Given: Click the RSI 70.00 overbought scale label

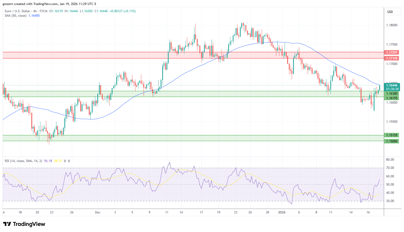Looking at the screenshot, I should click(x=390, y=168).
